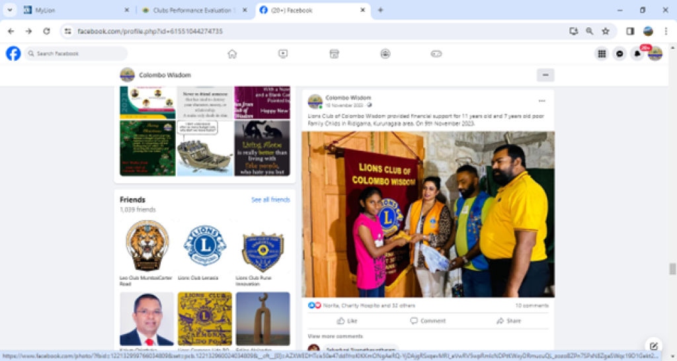Open Colombo Wisdom post author name
Image resolution: width=677 pixels, height=361 pixels.
tap(348, 98)
